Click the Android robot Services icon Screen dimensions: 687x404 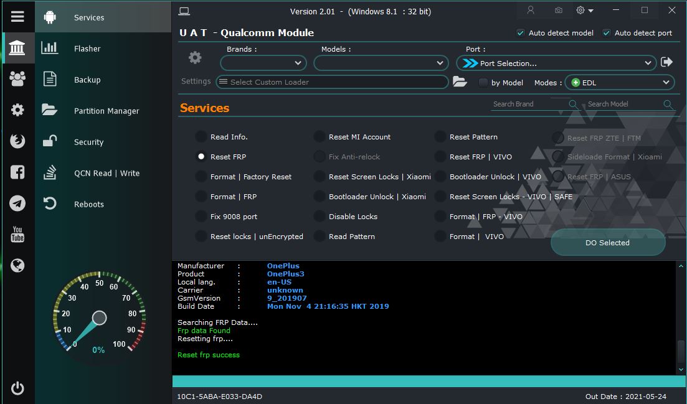click(x=50, y=17)
